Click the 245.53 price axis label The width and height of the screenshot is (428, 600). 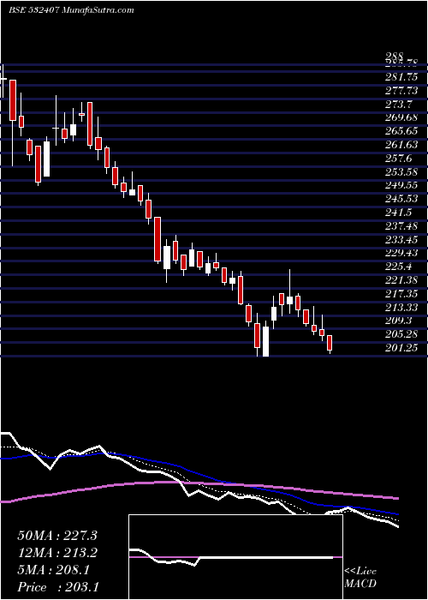coord(401,198)
